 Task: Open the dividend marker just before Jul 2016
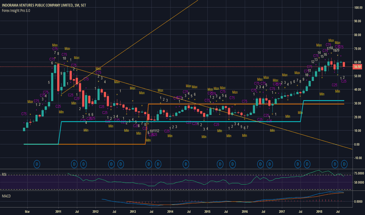coord(260,164)
